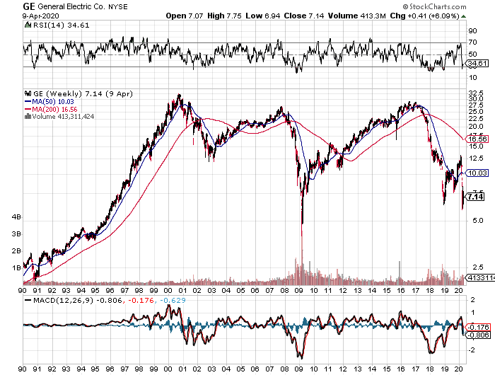Click the GE (Weekly) 7.14 (9 Apr) legend
This screenshot has height=375, width=495.
coord(83,93)
